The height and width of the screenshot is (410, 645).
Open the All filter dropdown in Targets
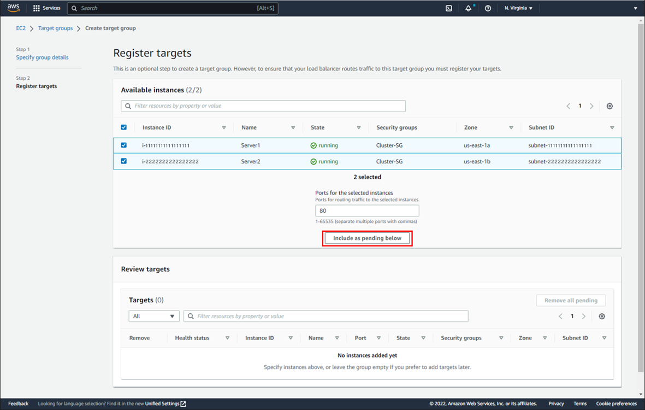tap(153, 316)
